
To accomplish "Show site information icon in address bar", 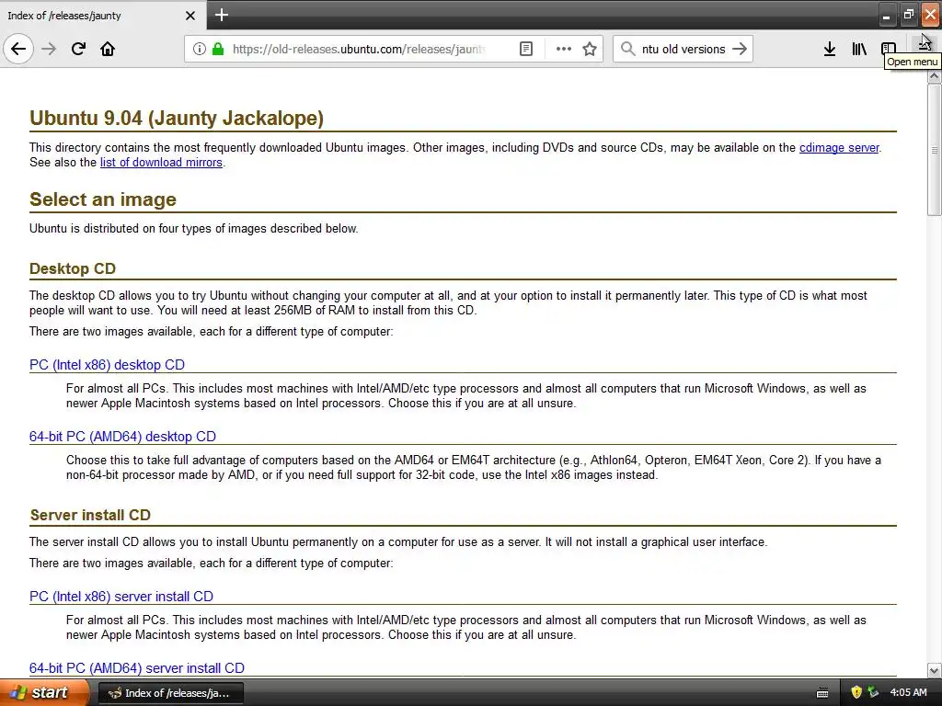I will click(x=200, y=49).
